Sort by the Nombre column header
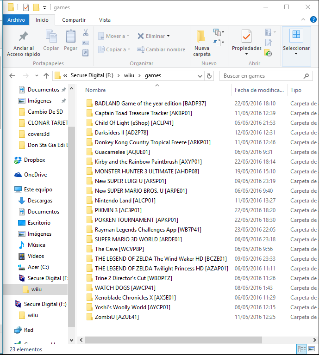The image size is (319, 355). point(95,90)
